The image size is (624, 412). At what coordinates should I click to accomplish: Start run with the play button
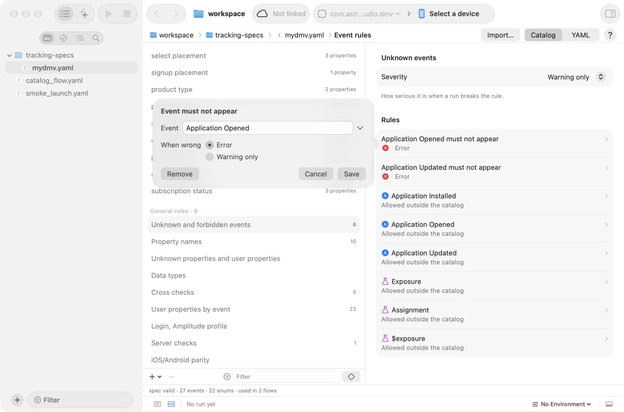pos(109,14)
